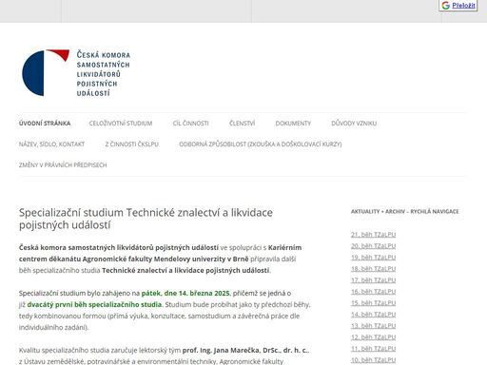
Task: Open the 11. běh TZaLPU link
Action: click(x=373, y=349)
